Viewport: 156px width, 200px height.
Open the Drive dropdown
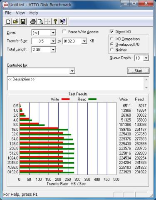point(53,33)
